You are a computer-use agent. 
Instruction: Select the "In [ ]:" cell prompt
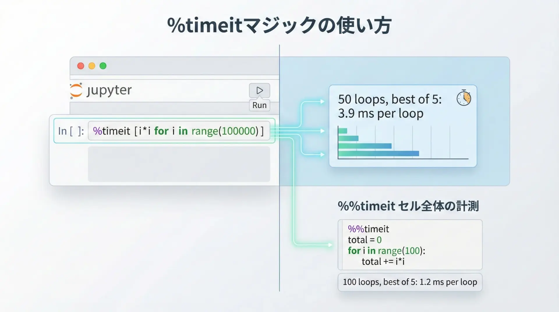71,131
